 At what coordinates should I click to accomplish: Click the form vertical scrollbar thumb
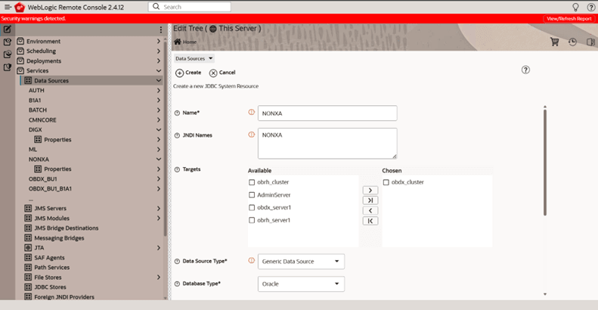(x=545, y=162)
